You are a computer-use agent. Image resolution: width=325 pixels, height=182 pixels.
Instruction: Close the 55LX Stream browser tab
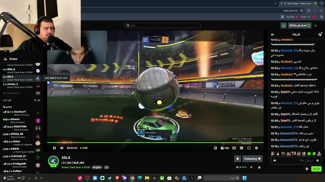pos(281,4)
